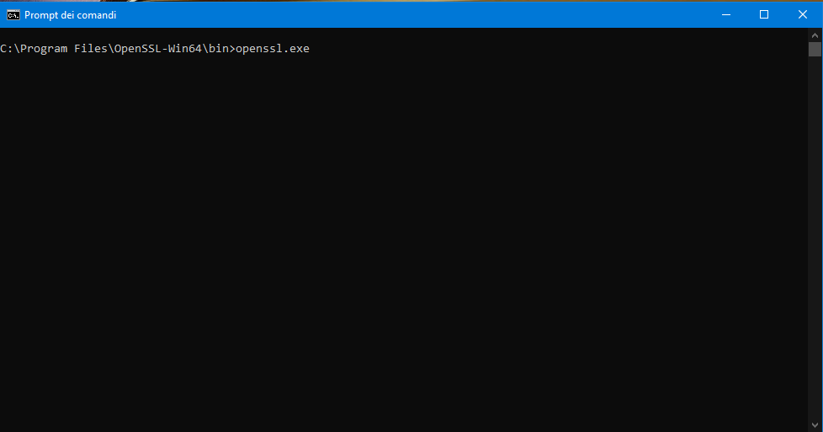Viewport: 823px width, 432px height.
Task: Click the "openssl.exe" command text
Action: tap(273, 48)
